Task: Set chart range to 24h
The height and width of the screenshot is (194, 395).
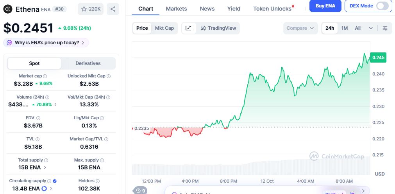Action: pos(330,28)
